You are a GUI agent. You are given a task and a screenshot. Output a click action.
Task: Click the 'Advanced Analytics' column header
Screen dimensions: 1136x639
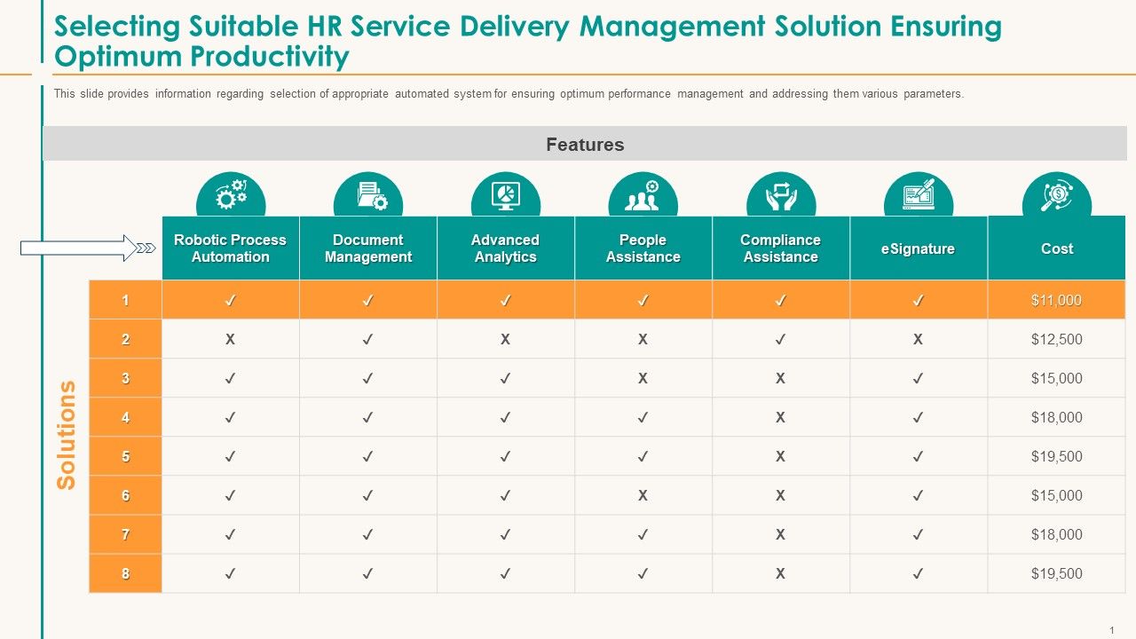click(x=506, y=248)
